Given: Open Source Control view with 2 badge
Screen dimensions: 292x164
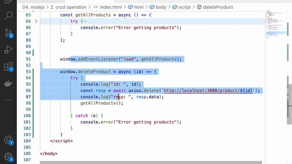Looking at the screenshot, I should (x=8, y=33).
